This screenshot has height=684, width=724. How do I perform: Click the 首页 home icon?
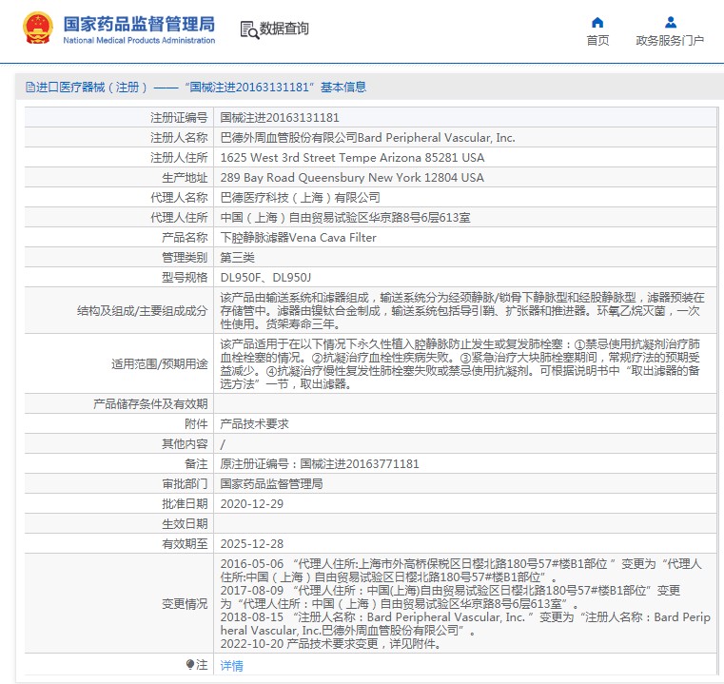(597, 22)
